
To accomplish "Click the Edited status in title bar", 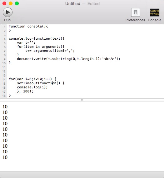I will pos(93,3).
